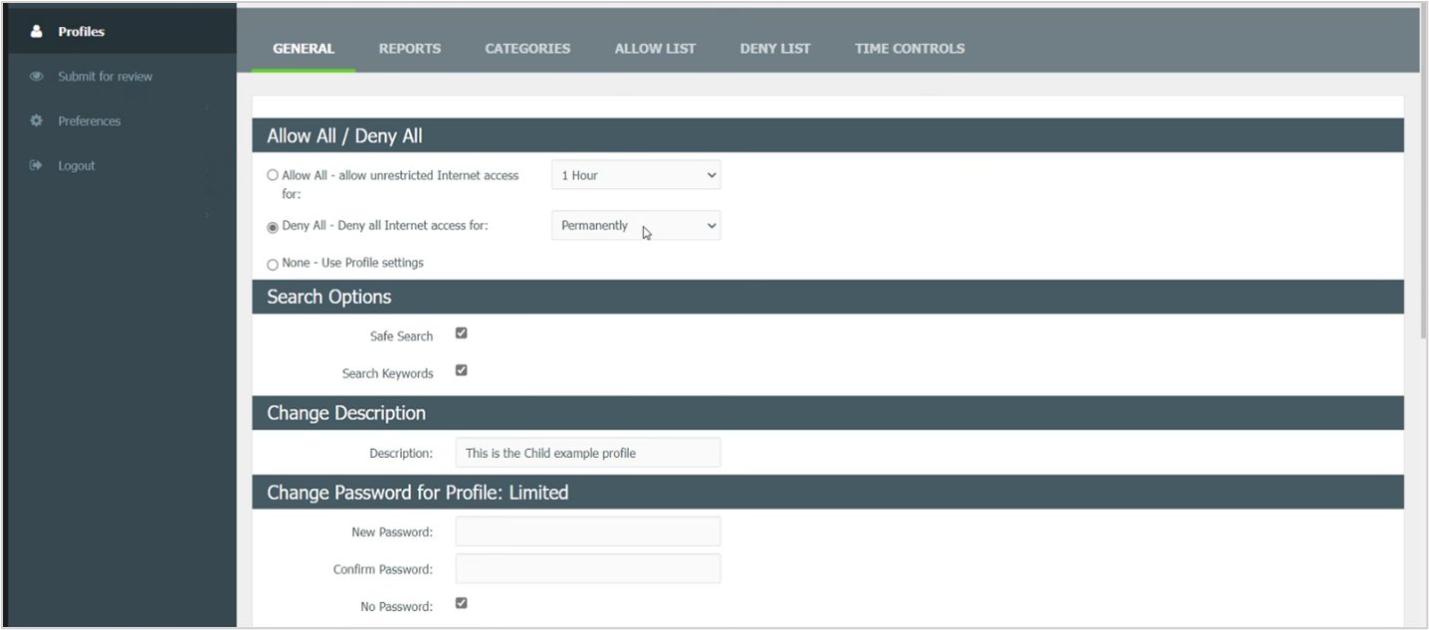Click Logout in the sidebar

[x=77, y=166]
